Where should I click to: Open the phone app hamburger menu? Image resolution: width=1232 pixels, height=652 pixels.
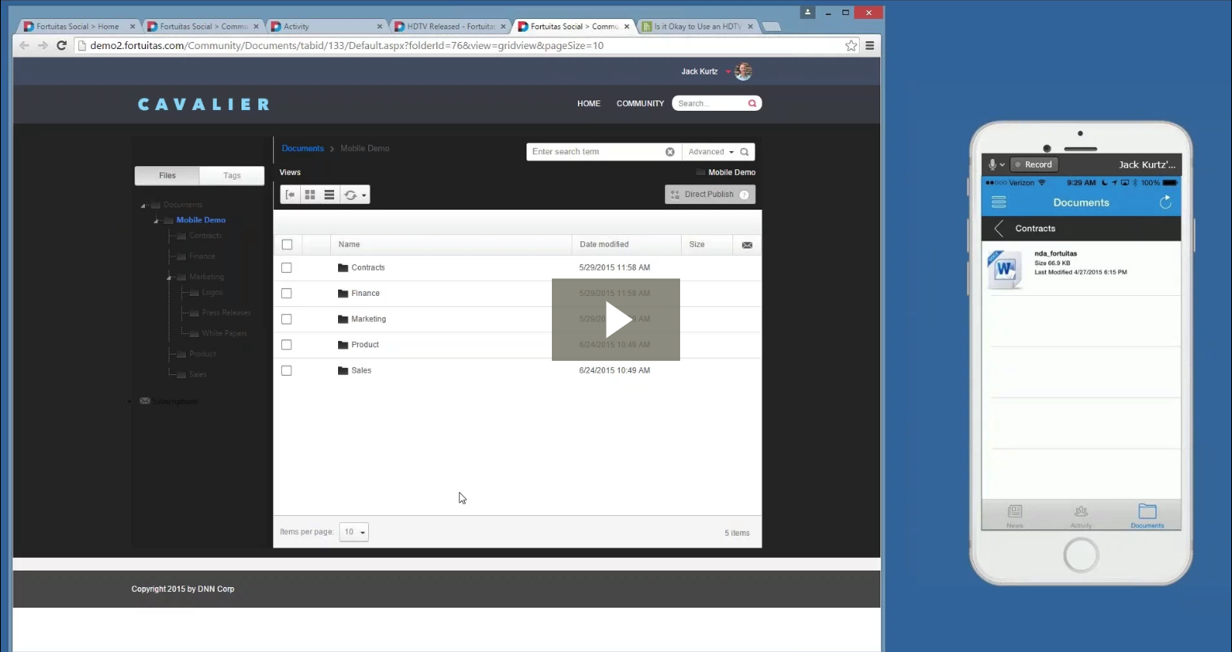998,203
